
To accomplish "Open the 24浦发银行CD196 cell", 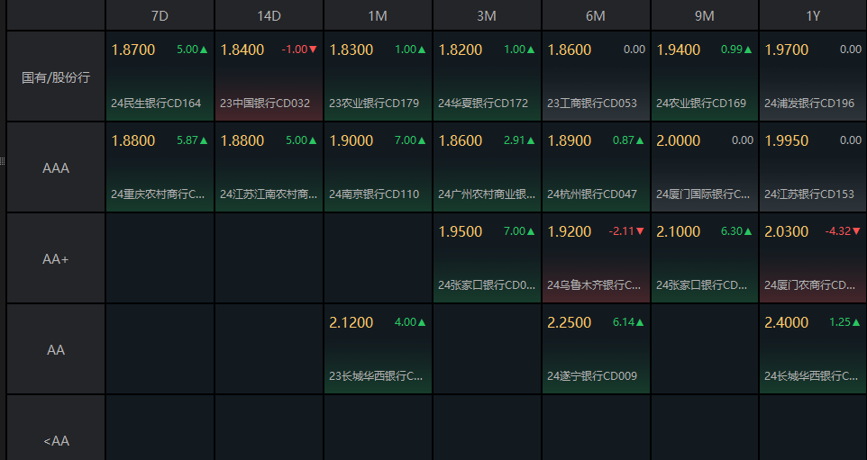I will [x=813, y=77].
